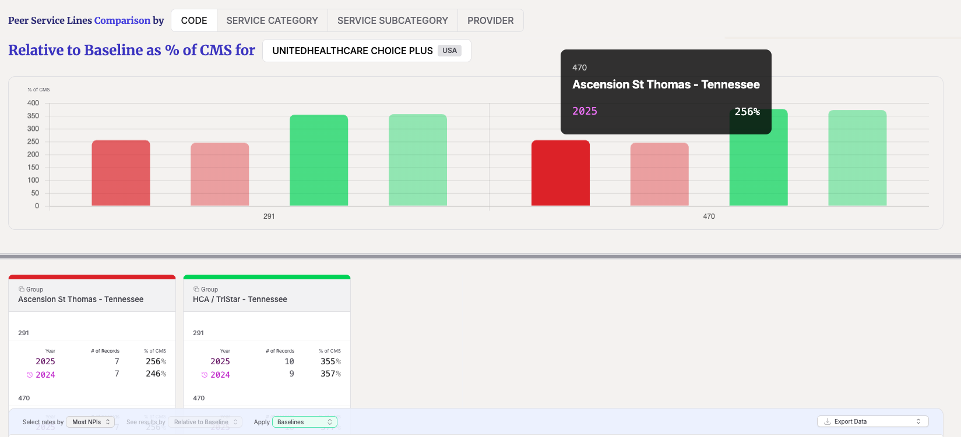Click the 470 axis label under the chart

click(x=709, y=216)
